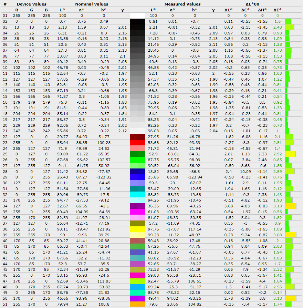The height and width of the screenshot is (308, 303).
Task: Click the ΔE*00 group header
Action: 250,4
